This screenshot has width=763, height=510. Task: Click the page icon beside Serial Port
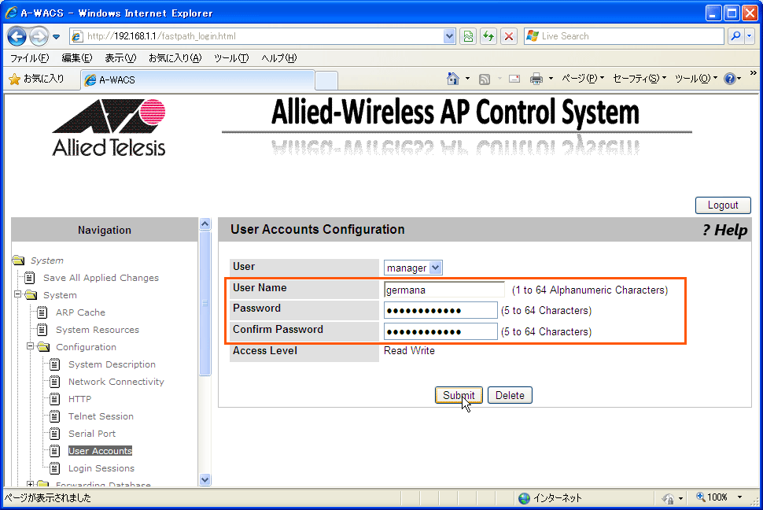(x=55, y=434)
